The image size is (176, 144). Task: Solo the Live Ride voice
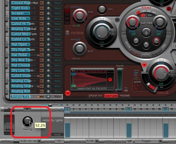coord(43,19)
